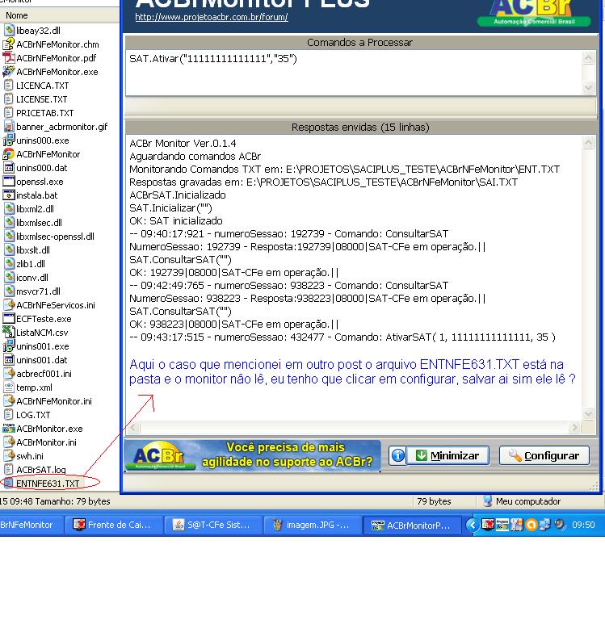Select the iconv.dll file
Image resolution: width=605 pixels, height=620 pixels.
32,278
